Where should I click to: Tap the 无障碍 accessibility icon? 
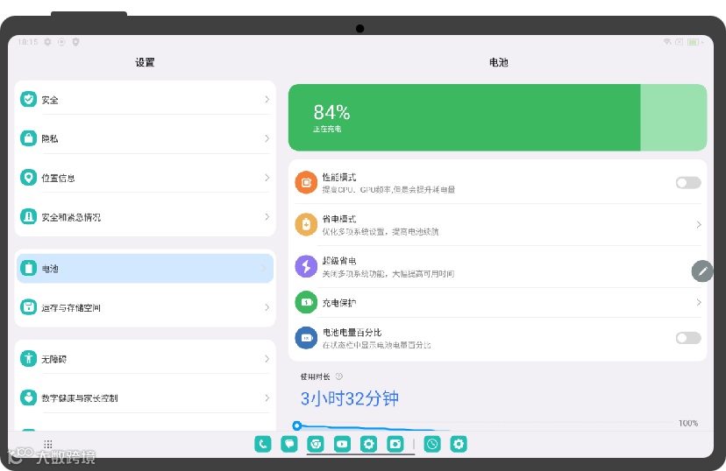pyautogui.click(x=28, y=358)
